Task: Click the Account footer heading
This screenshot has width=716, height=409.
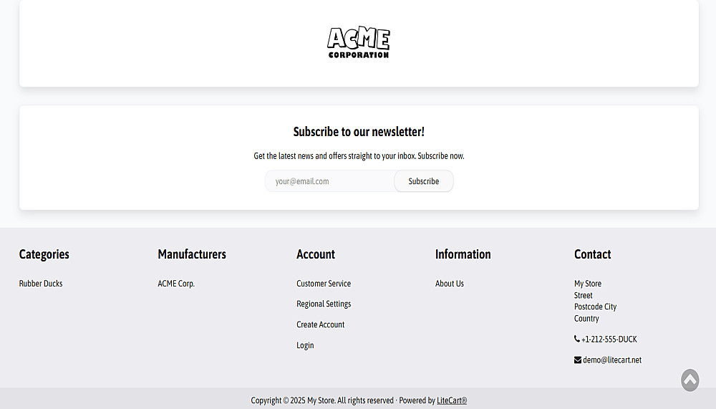Action: (x=316, y=254)
